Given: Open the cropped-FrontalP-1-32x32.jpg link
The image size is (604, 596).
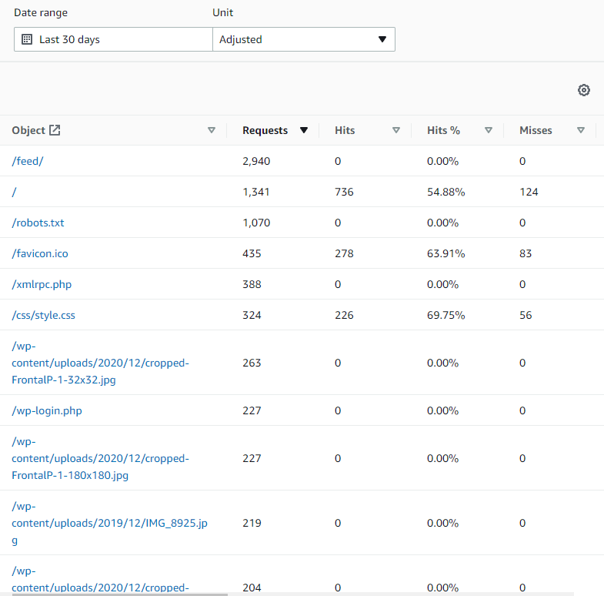Looking at the screenshot, I should [100, 363].
